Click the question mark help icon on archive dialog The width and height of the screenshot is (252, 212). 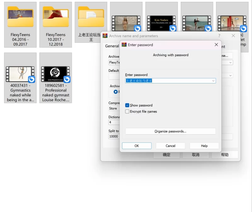pyautogui.click(x=219, y=36)
